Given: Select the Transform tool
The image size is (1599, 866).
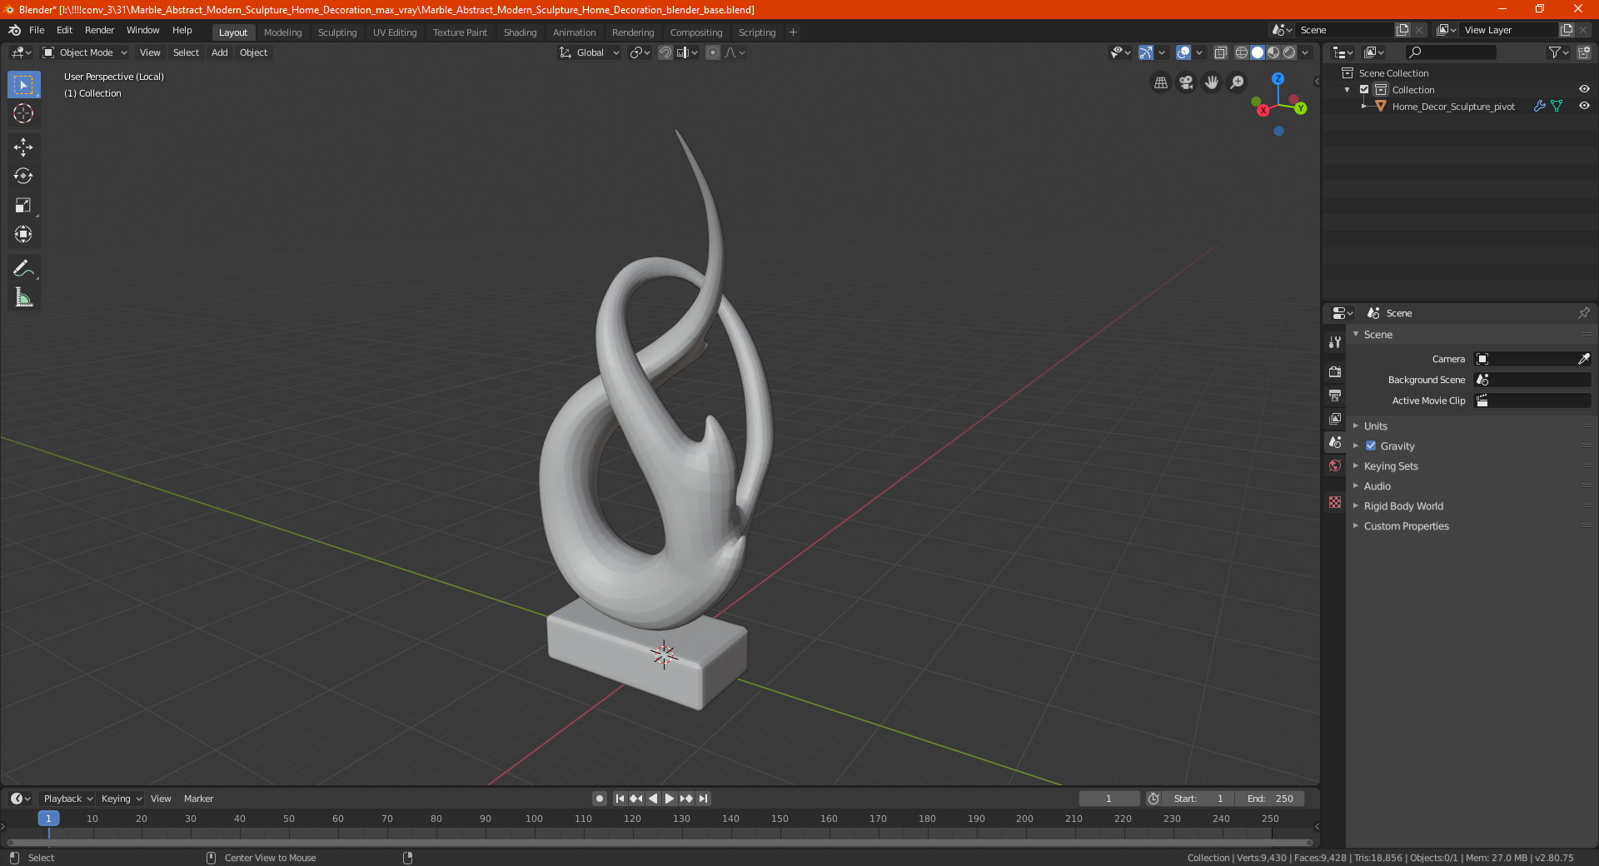Looking at the screenshot, I should pos(24,235).
